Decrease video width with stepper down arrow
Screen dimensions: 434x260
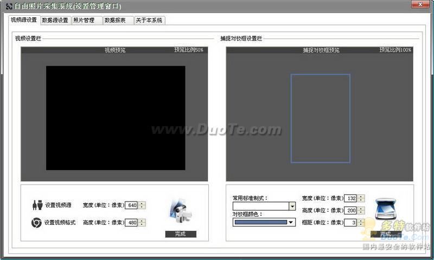pyautogui.click(x=142, y=207)
